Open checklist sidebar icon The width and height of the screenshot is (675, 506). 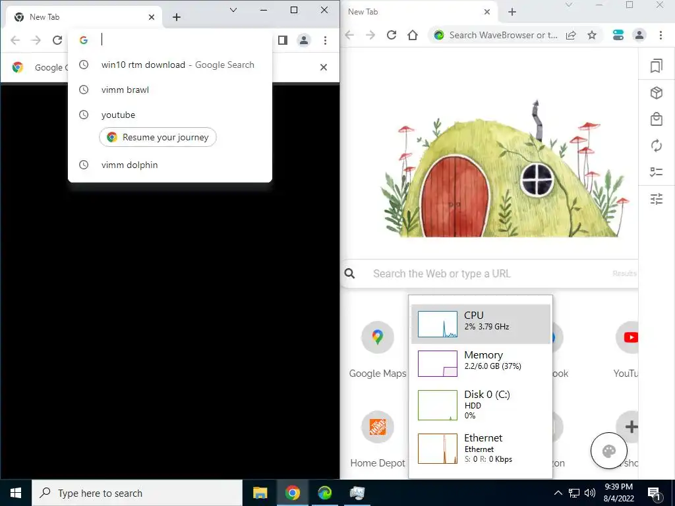tap(657, 172)
